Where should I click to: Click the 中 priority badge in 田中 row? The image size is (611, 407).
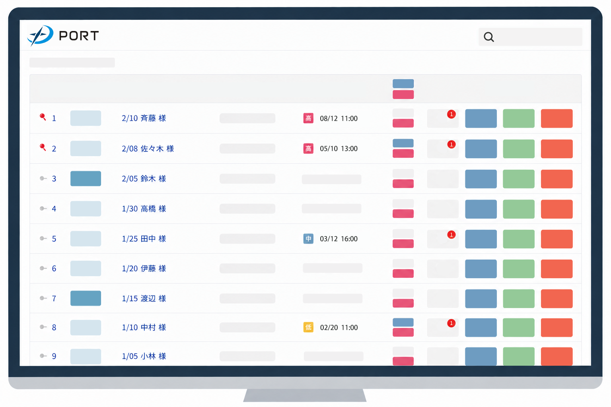coord(308,239)
